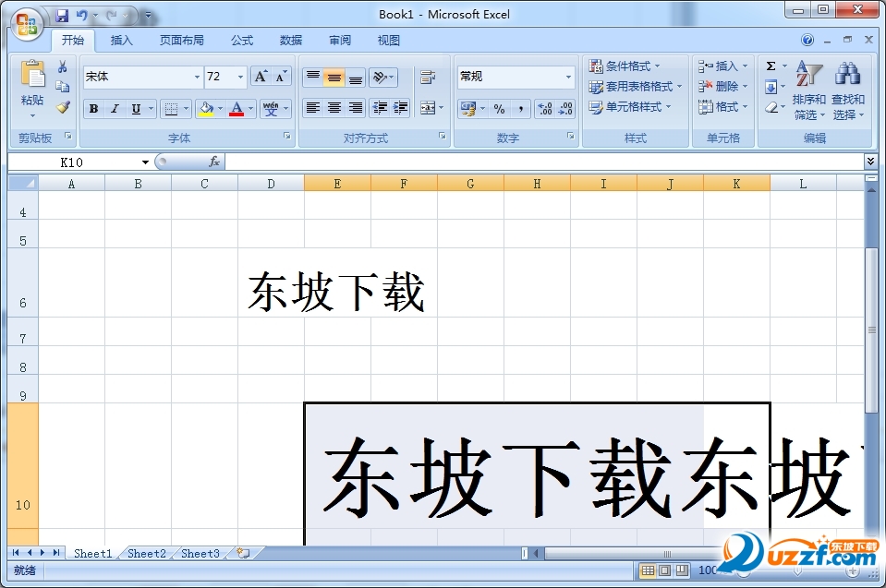
Task: Toggle middle vertical alignment
Action: coord(334,77)
